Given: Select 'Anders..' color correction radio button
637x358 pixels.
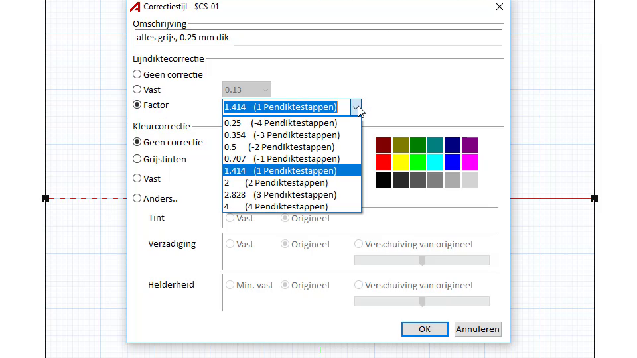Looking at the screenshot, I should (137, 198).
